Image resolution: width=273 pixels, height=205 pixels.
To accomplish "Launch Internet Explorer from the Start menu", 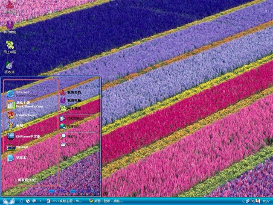I will click(x=22, y=94).
